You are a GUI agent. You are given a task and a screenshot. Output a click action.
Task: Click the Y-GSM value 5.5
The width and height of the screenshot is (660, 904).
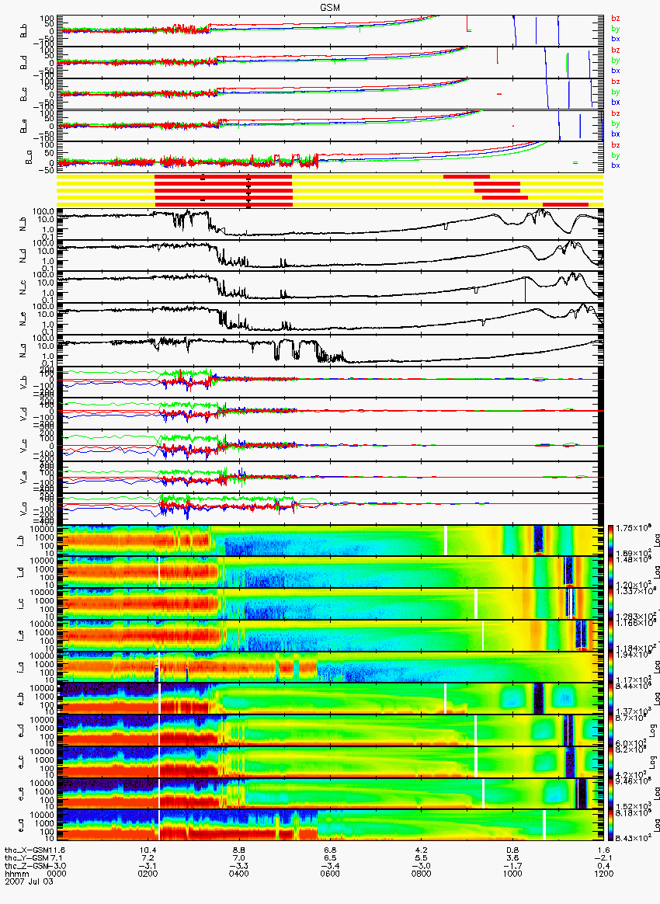[422, 858]
